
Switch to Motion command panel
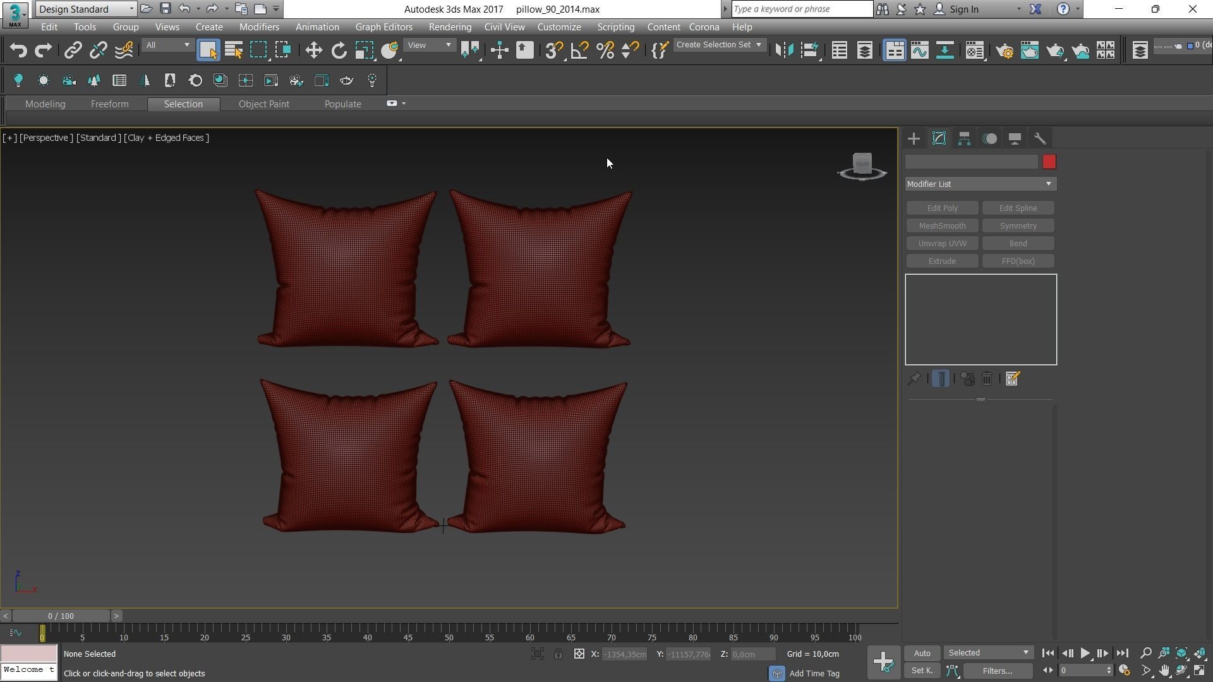tap(990, 138)
